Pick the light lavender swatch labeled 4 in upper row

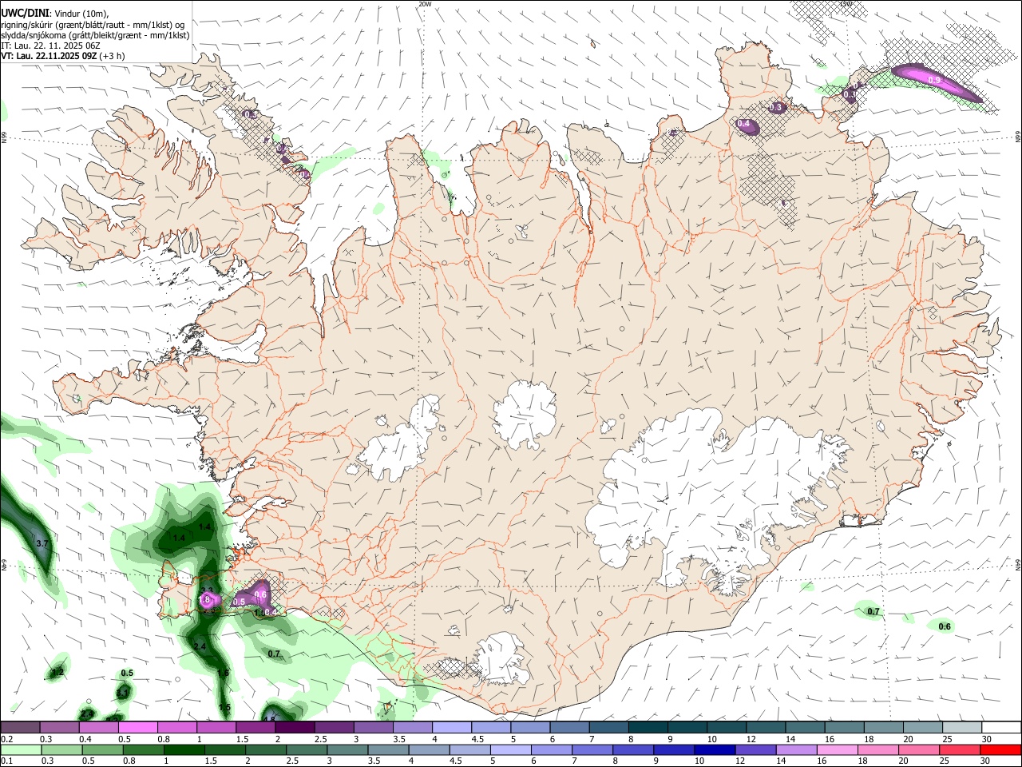452,727
